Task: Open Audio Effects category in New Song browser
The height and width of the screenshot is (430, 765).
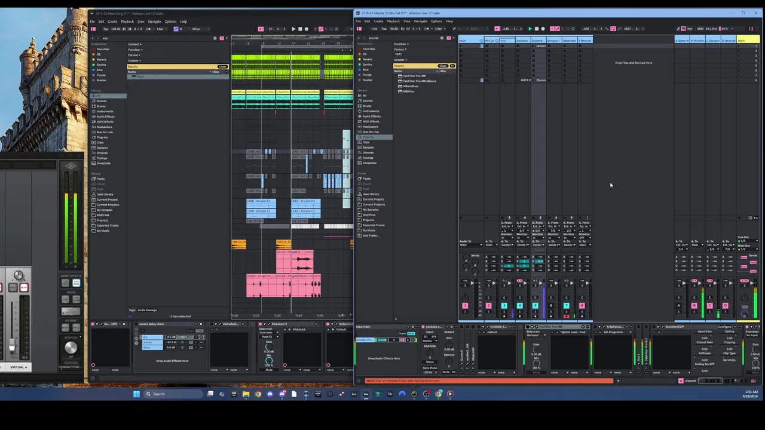Action: point(105,116)
